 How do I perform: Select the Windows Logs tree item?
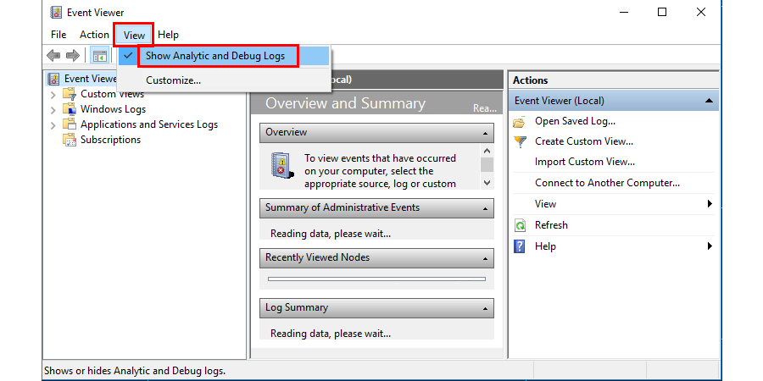(113, 109)
